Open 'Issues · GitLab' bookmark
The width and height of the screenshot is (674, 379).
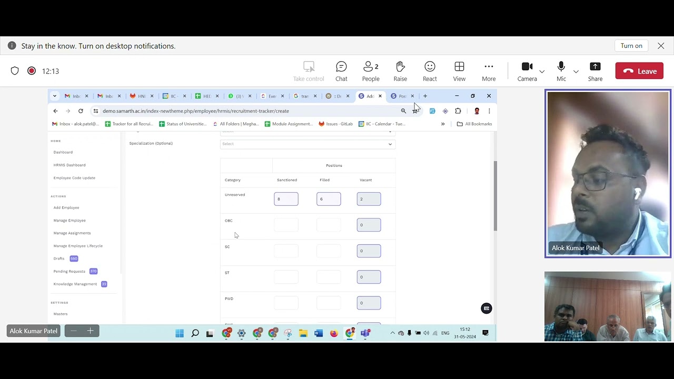coord(336,124)
